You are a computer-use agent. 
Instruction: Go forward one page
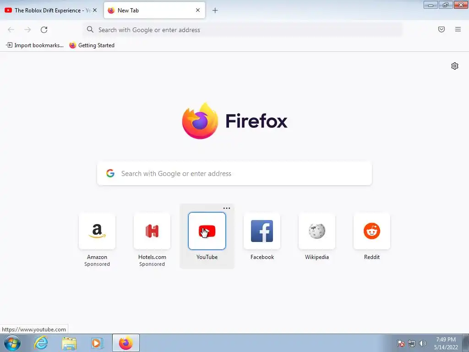(x=27, y=30)
